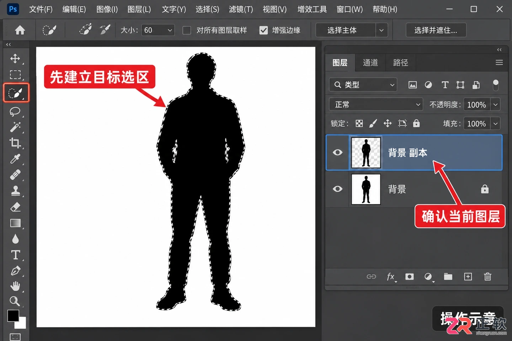This screenshot has width=512, height=341.
Task: Select the Rectangular Marquee tool
Action: tap(15, 75)
